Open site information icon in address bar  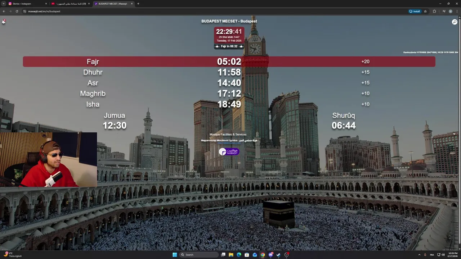[x=24, y=11]
